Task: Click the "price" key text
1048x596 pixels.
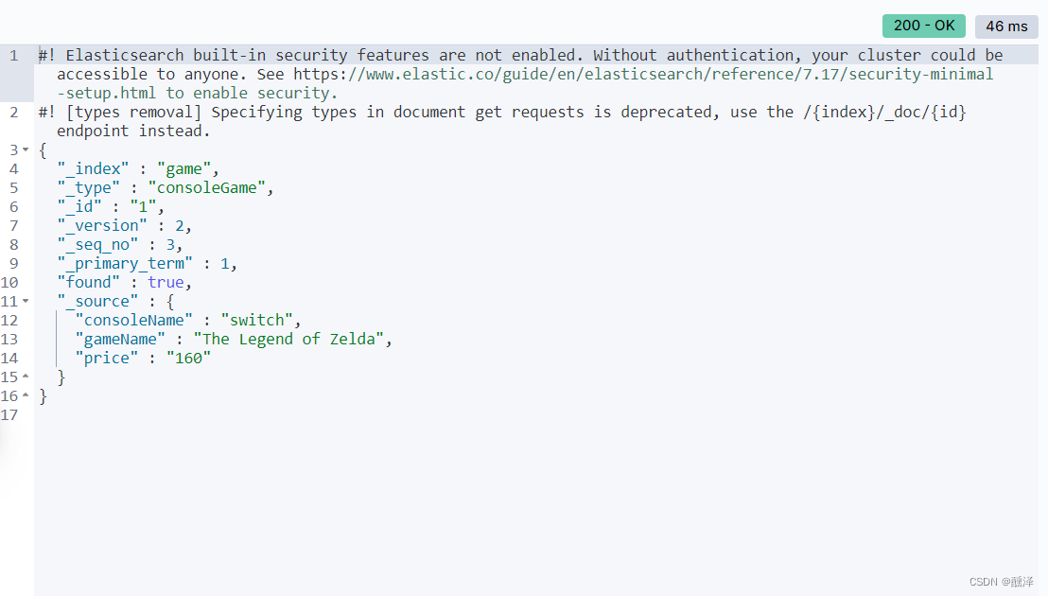Action: pyautogui.click(x=107, y=359)
